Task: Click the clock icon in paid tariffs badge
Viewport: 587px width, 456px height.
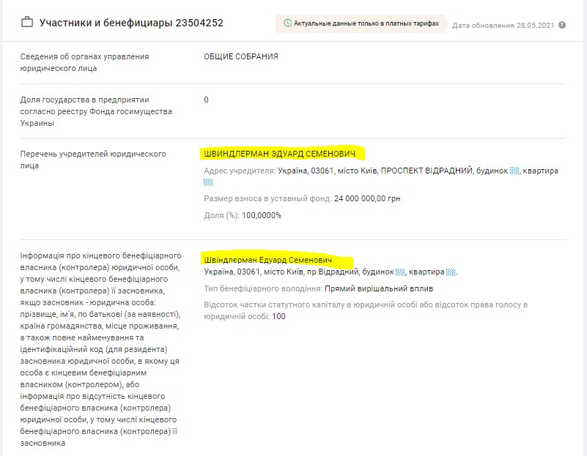Action: (x=287, y=23)
